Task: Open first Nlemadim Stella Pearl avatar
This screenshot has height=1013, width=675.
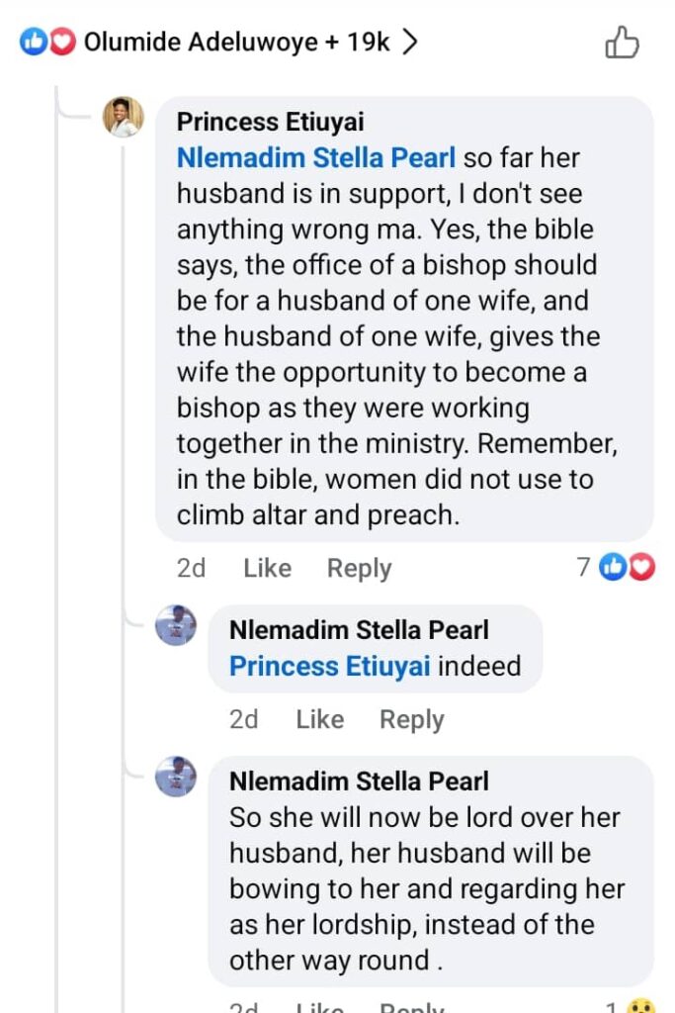Action: point(176,625)
